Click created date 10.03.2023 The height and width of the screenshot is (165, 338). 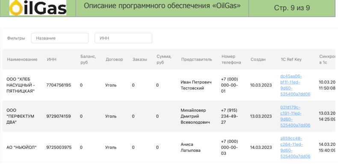coord(261,85)
